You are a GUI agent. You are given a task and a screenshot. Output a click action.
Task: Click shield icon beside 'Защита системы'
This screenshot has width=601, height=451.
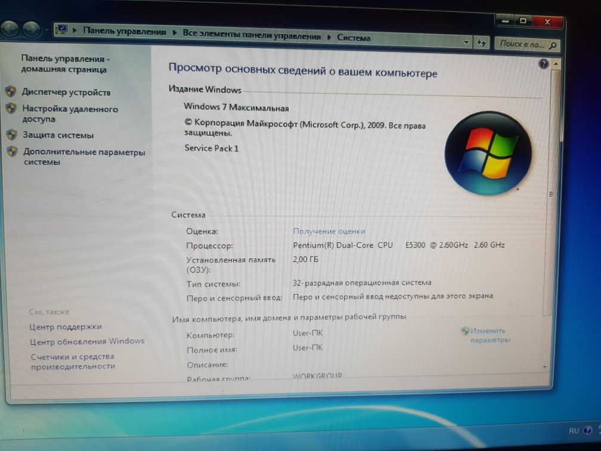pos(11,135)
